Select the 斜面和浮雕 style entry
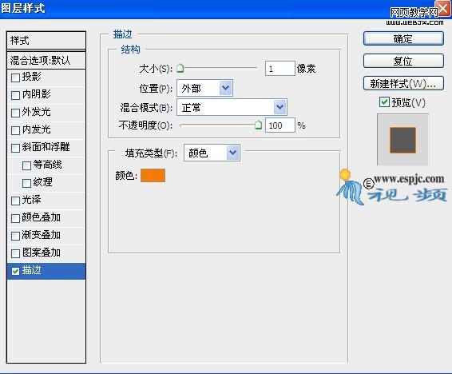The width and height of the screenshot is (452, 374). (46, 147)
